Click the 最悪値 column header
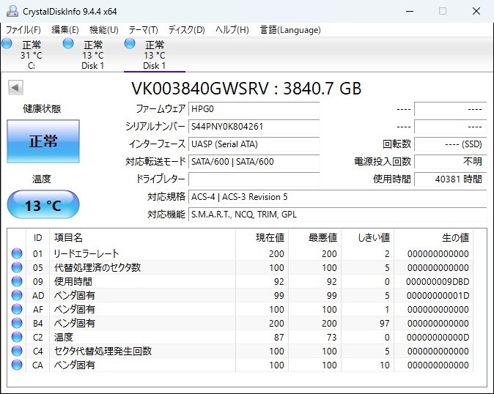The image size is (494, 394). click(322, 237)
